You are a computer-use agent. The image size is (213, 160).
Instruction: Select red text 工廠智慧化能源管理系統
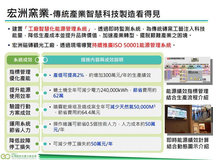[58, 29]
